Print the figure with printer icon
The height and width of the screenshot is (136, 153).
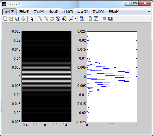(23, 19)
